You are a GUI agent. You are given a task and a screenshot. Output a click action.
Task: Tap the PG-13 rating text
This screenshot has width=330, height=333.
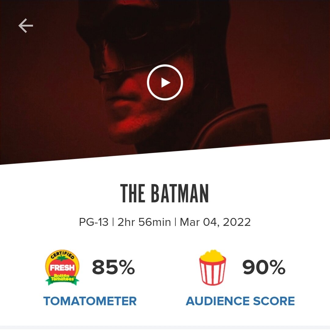tap(94, 222)
